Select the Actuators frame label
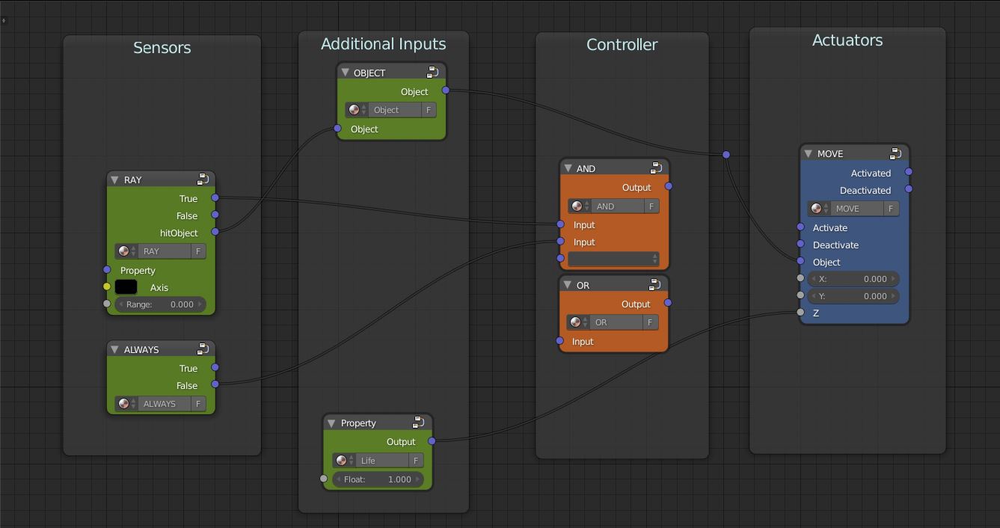Screen dimensions: 1000x528 pyautogui.click(x=847, y=40)
